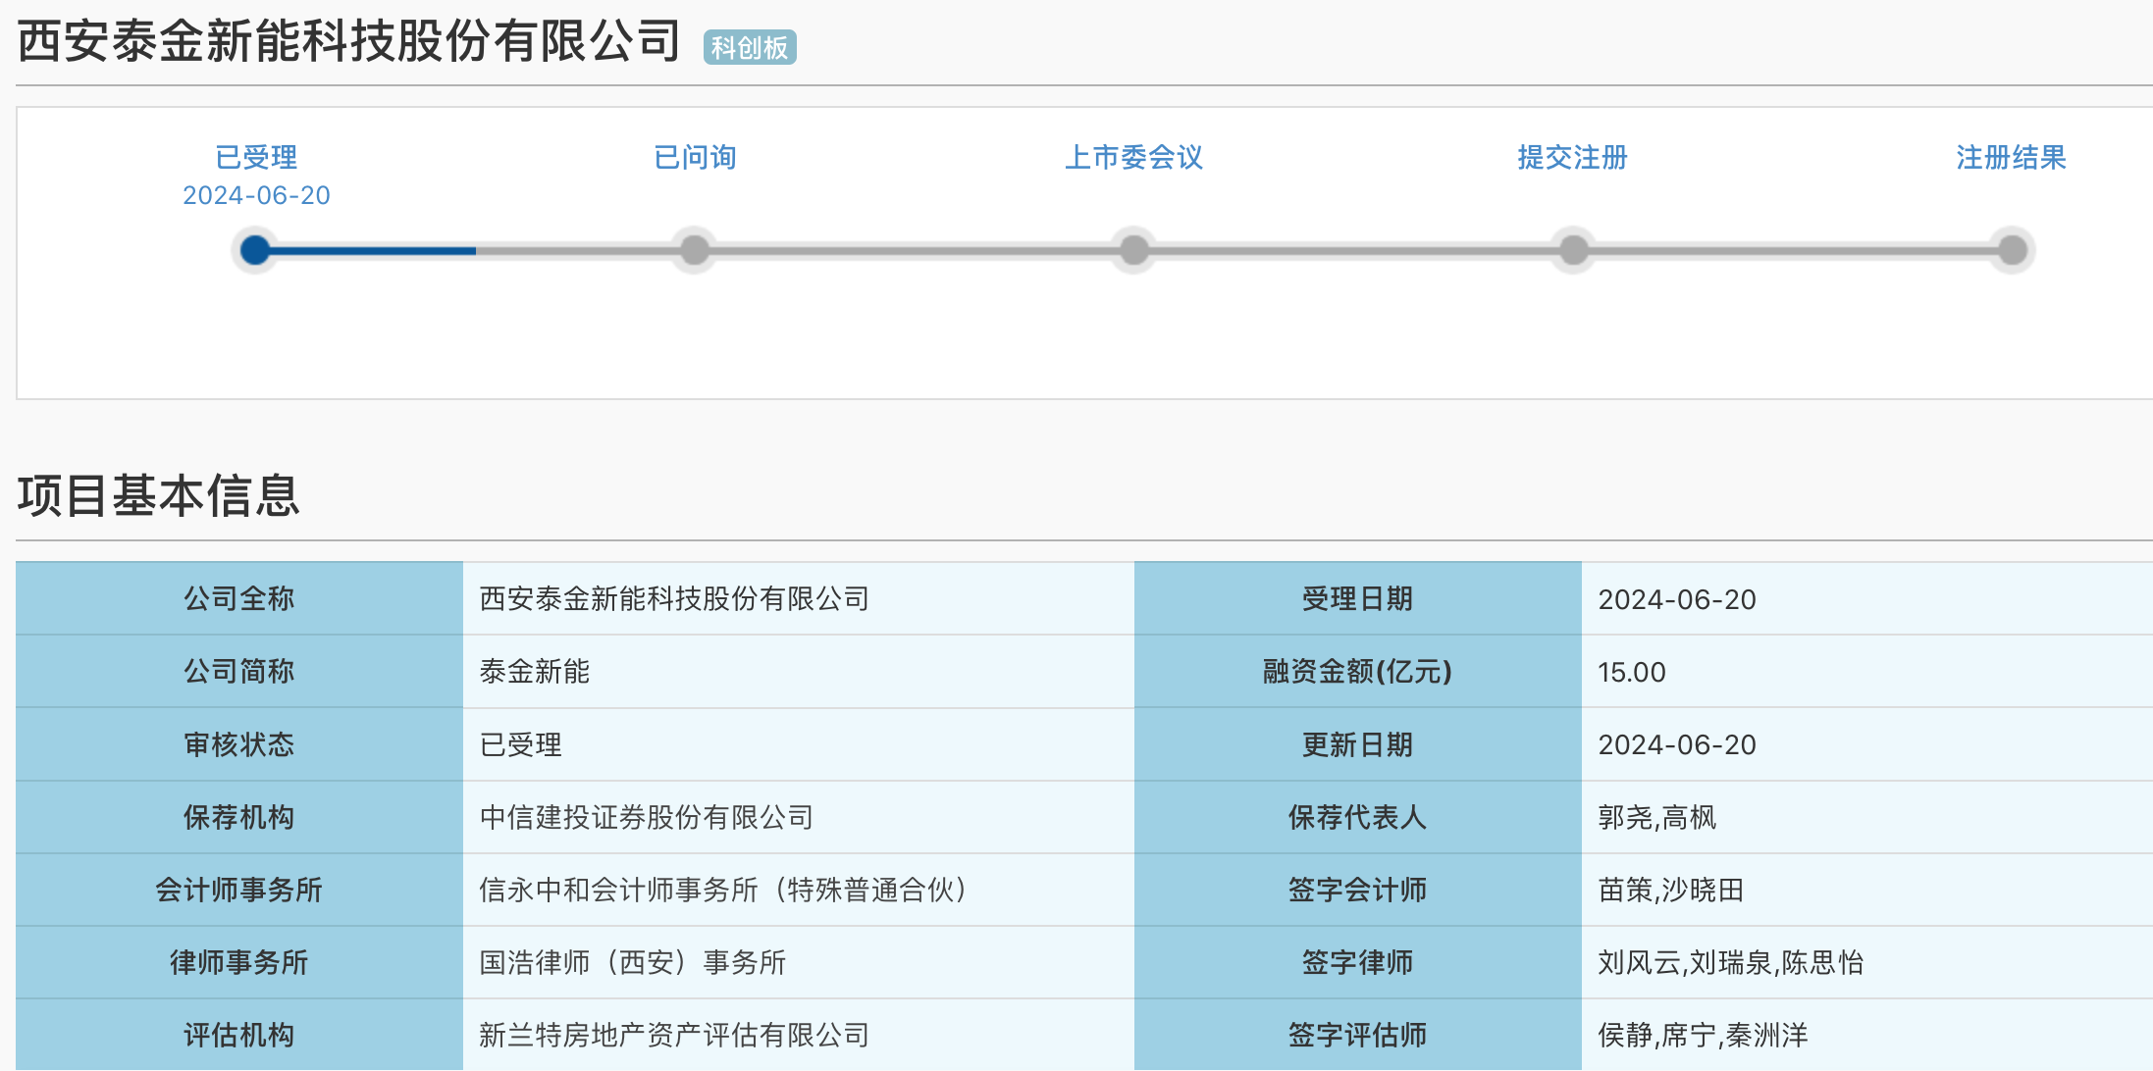Click the 上市委会议 progress step dot
The image size is (2153, 1071).
coord(1134,250)
